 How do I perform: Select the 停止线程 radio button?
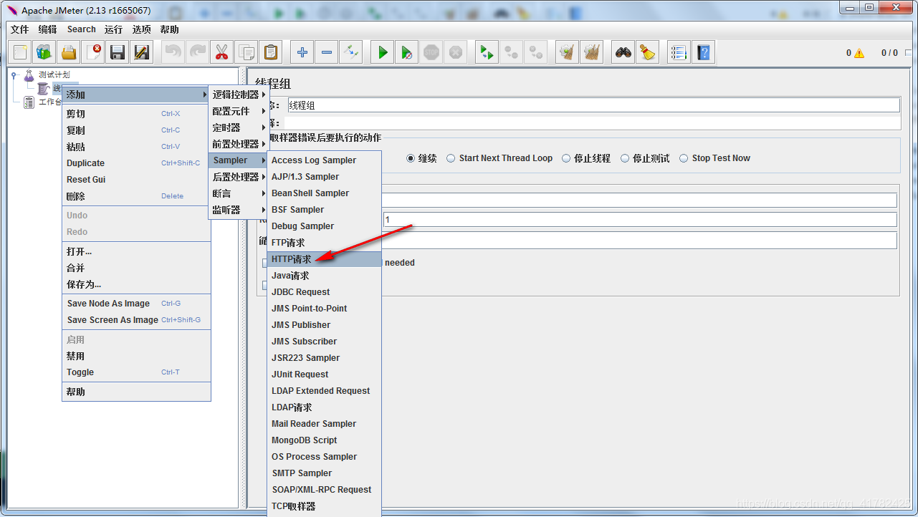coord(566,158)
